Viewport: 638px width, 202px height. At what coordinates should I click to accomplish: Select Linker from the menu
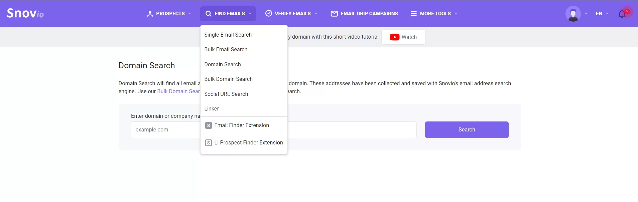coord(212,109)
